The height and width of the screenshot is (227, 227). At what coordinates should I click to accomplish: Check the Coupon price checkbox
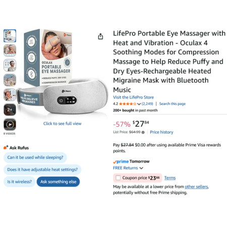[x=118, y=178]
